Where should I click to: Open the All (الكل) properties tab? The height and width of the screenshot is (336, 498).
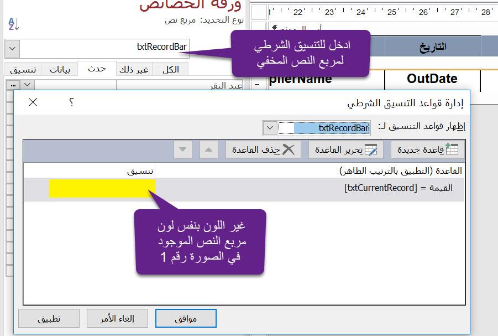tap(170, 69)
